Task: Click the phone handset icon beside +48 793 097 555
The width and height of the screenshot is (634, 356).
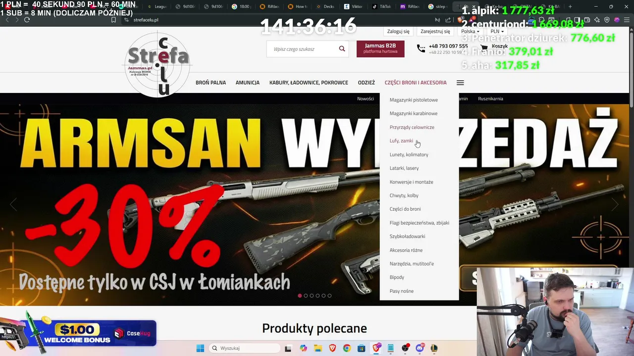Action: 421,48
